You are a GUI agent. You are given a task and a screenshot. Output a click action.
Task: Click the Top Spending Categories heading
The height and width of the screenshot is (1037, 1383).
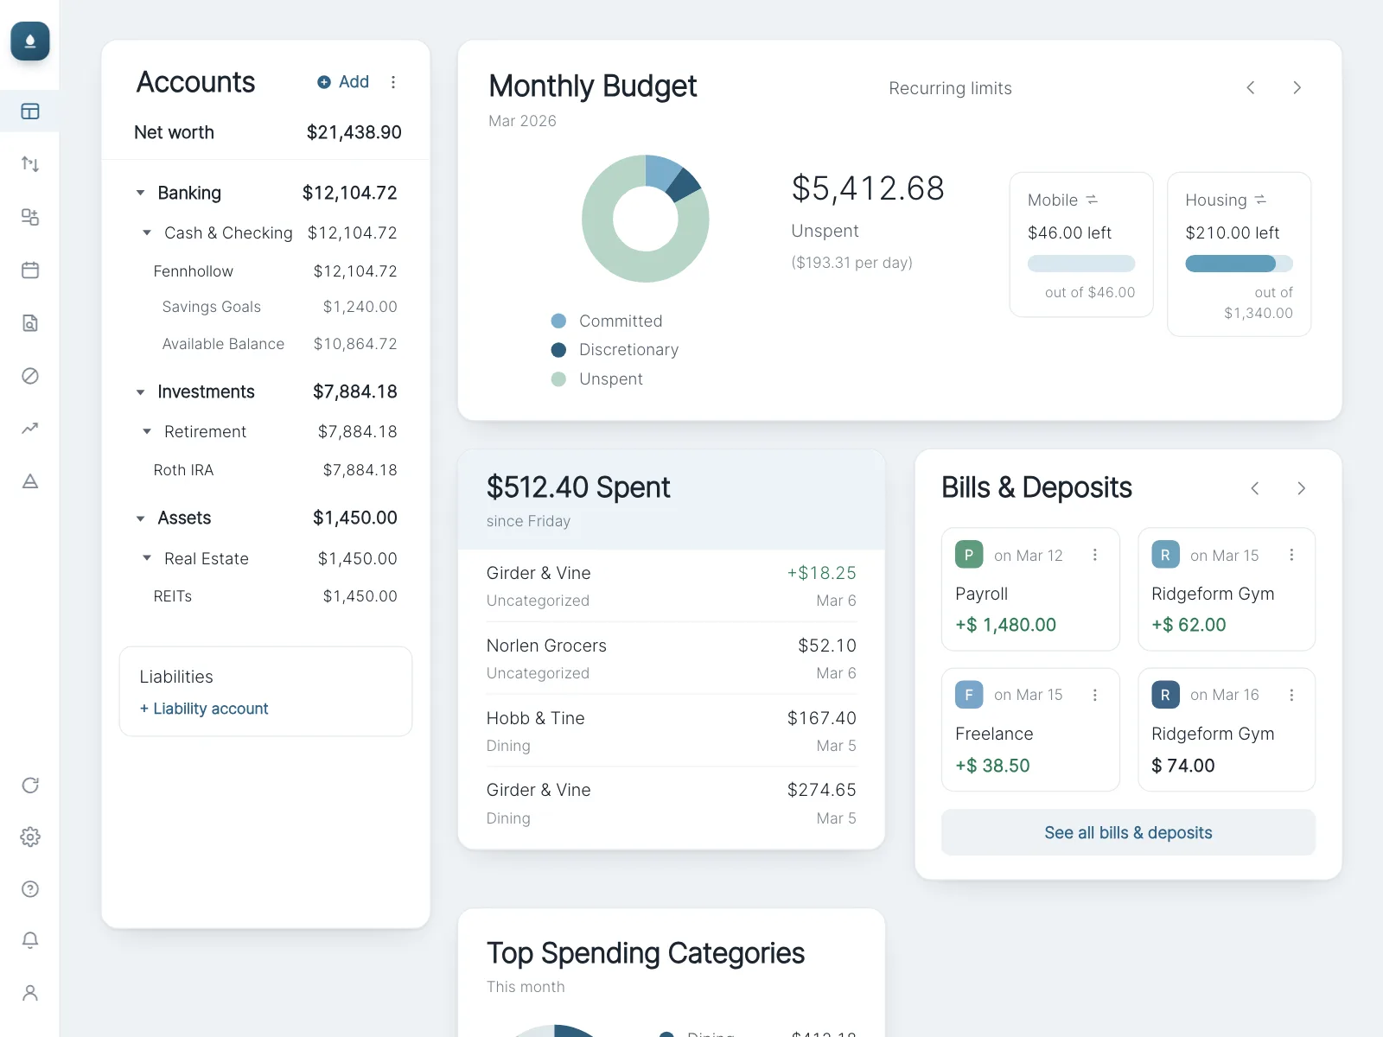(x=646, y=953)
